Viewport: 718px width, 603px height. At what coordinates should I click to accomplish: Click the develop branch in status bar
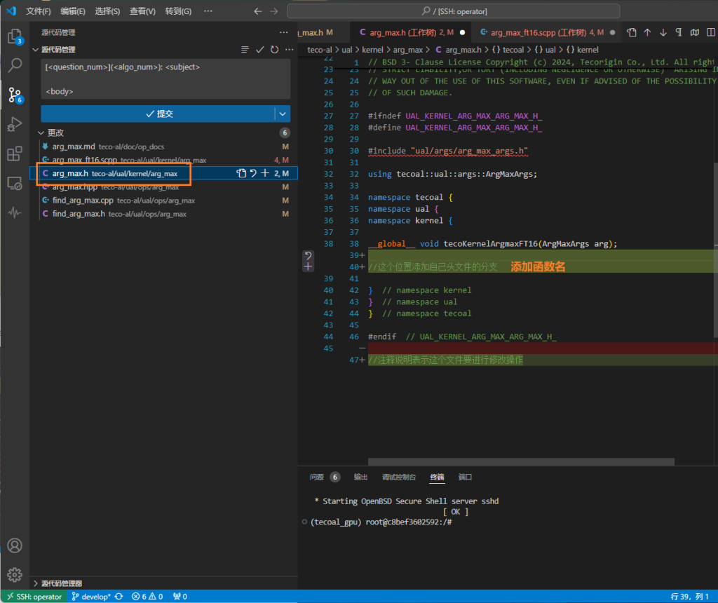(x=91, y=597)
